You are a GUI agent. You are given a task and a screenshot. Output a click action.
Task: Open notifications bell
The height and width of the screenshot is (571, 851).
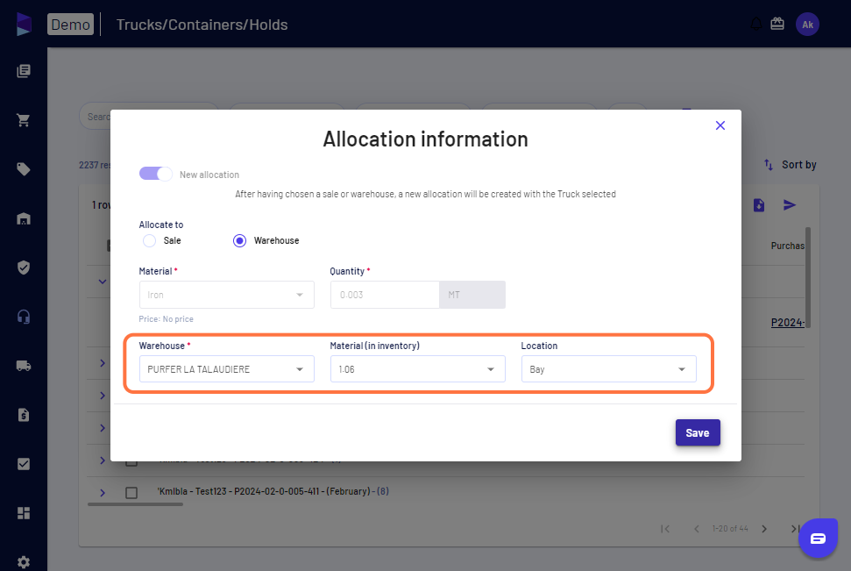(x=756, y=24)
